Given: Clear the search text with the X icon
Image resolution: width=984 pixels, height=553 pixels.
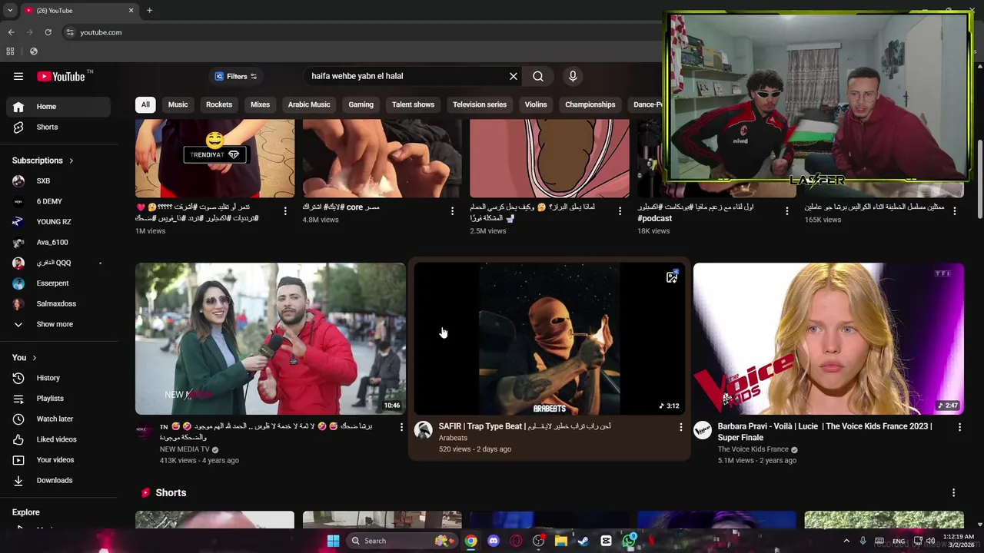Looking at the screenshot, I should pyautogui.click(x=514, y=76).
